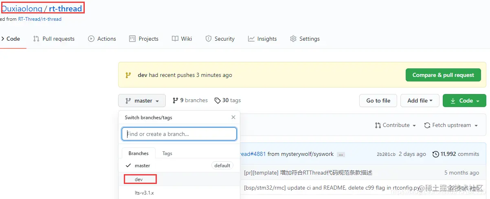Click the branch icon on master button
This screenshot has height=199, width=490.
pos(128,101)
